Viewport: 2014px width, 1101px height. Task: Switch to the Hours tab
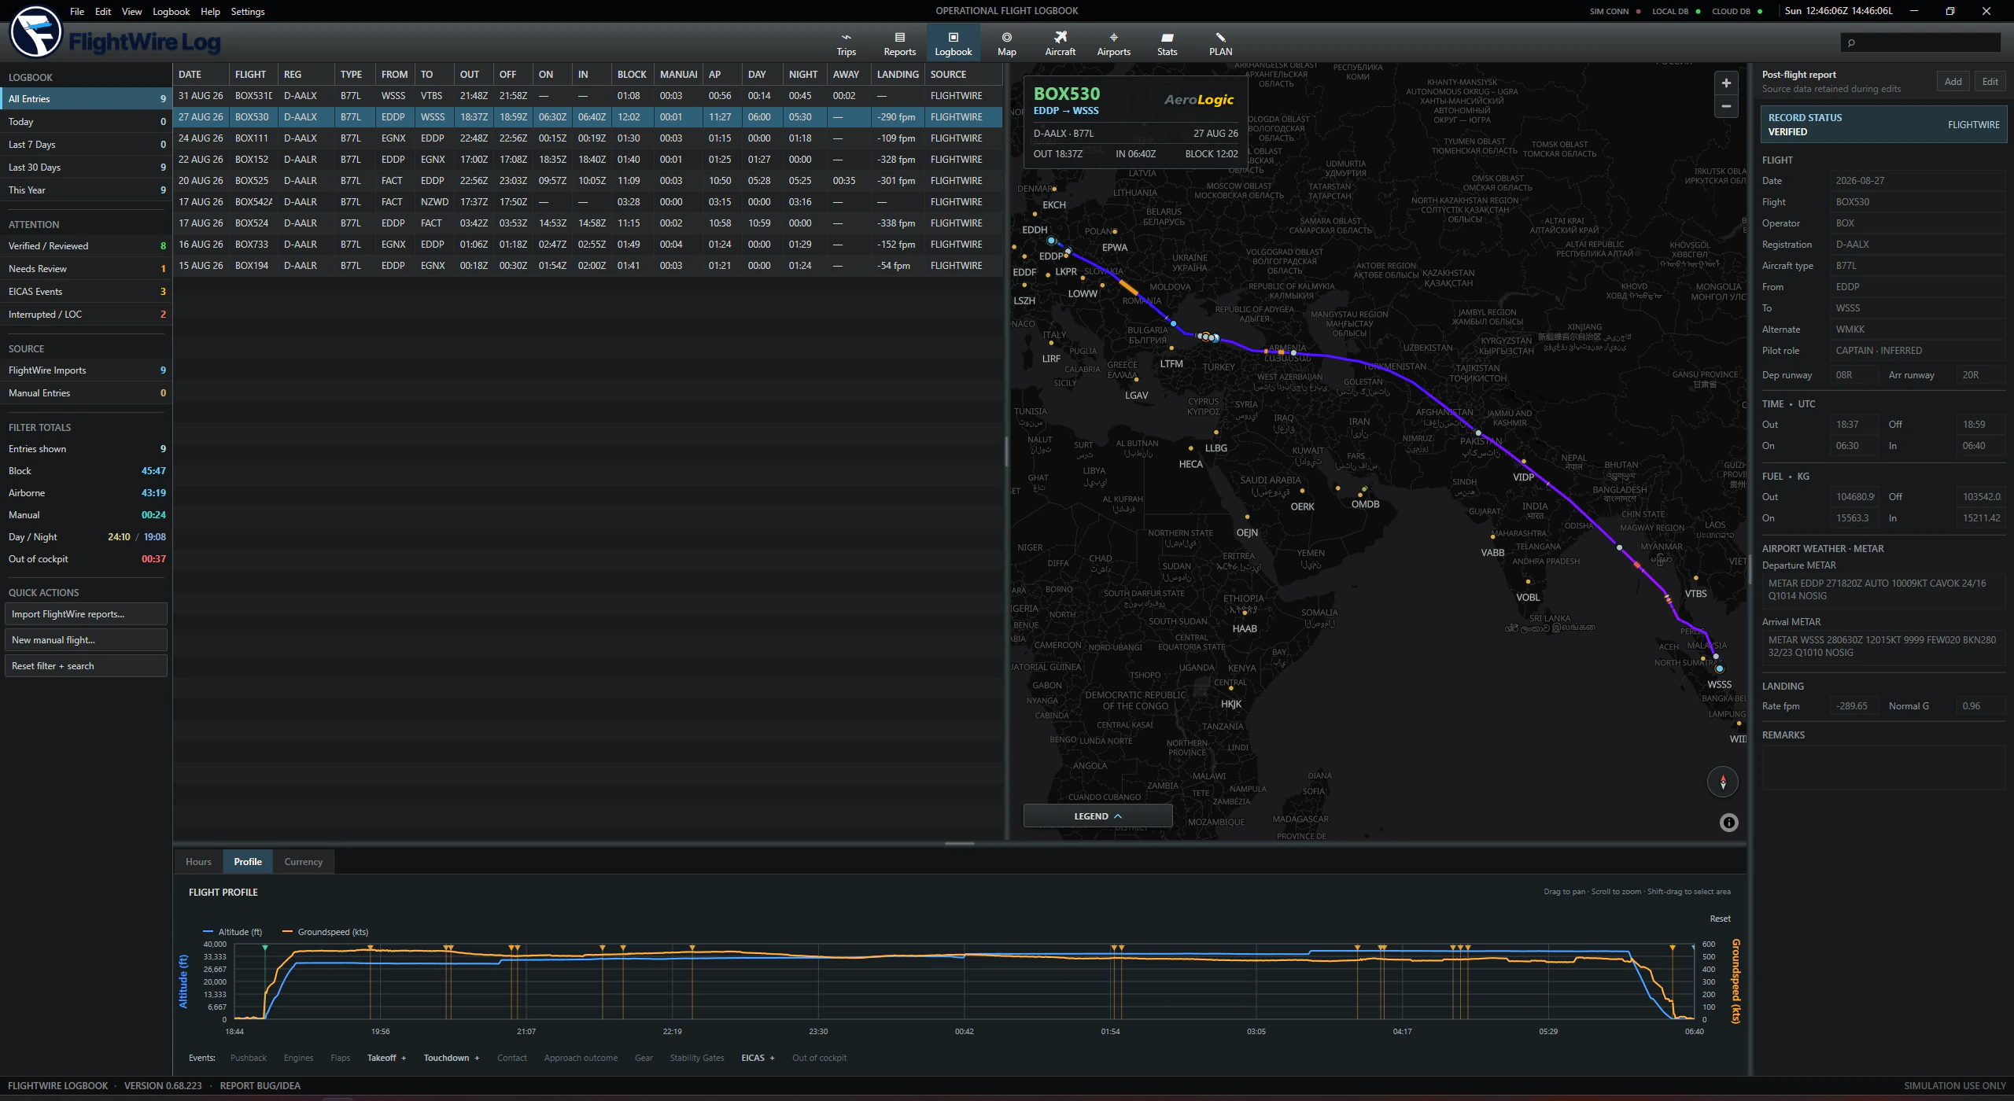point(198,862)
